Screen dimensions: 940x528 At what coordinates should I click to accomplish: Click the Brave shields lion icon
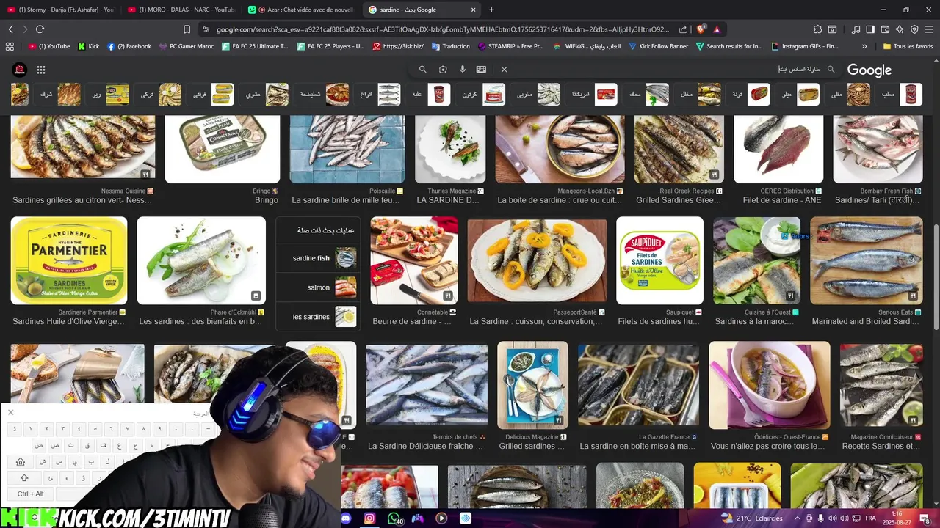(701, 29)
